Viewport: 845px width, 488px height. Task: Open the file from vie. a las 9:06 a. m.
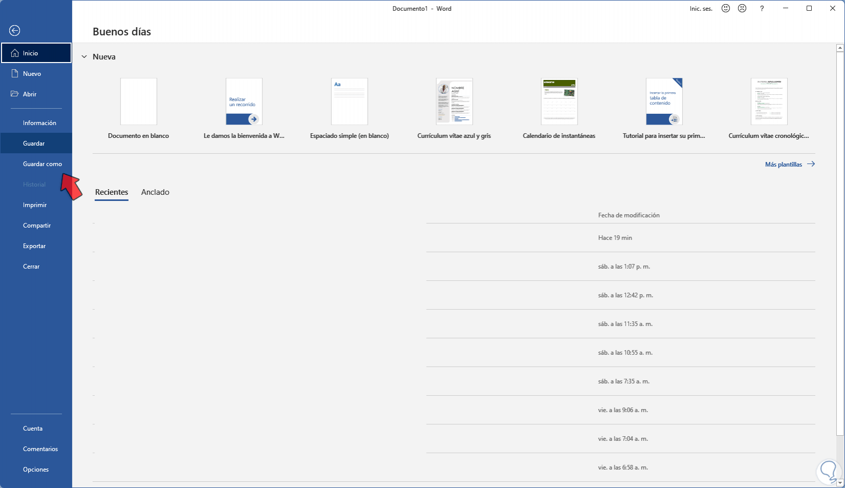pos(454,410)
